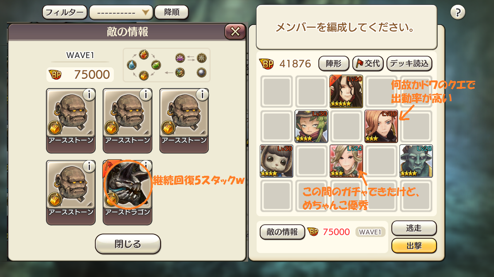Open the フィルター filter options
The height and width of the screenshot is (277, 494).
(65, 12)
